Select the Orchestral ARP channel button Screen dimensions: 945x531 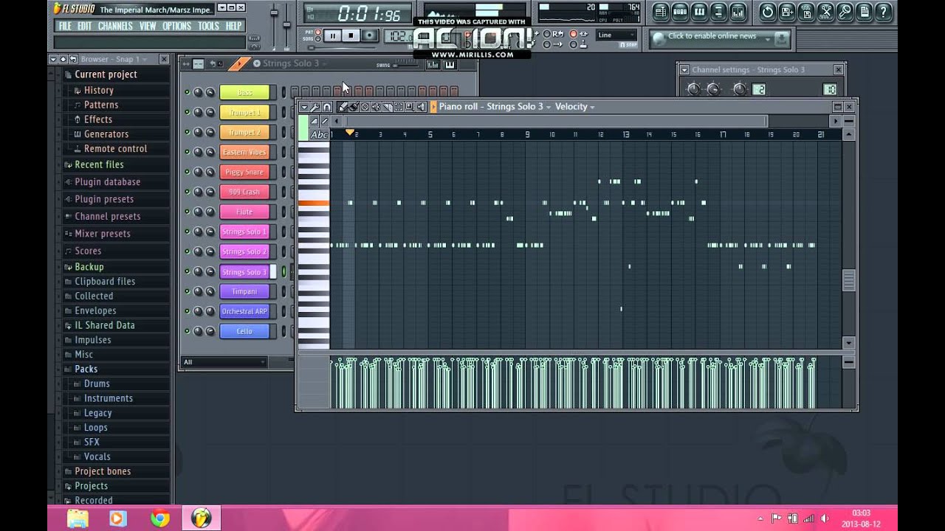(244, 311)
